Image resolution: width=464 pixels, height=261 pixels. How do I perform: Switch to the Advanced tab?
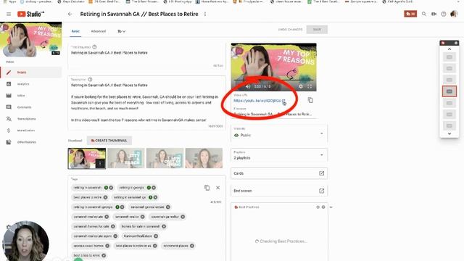point(99,31)
